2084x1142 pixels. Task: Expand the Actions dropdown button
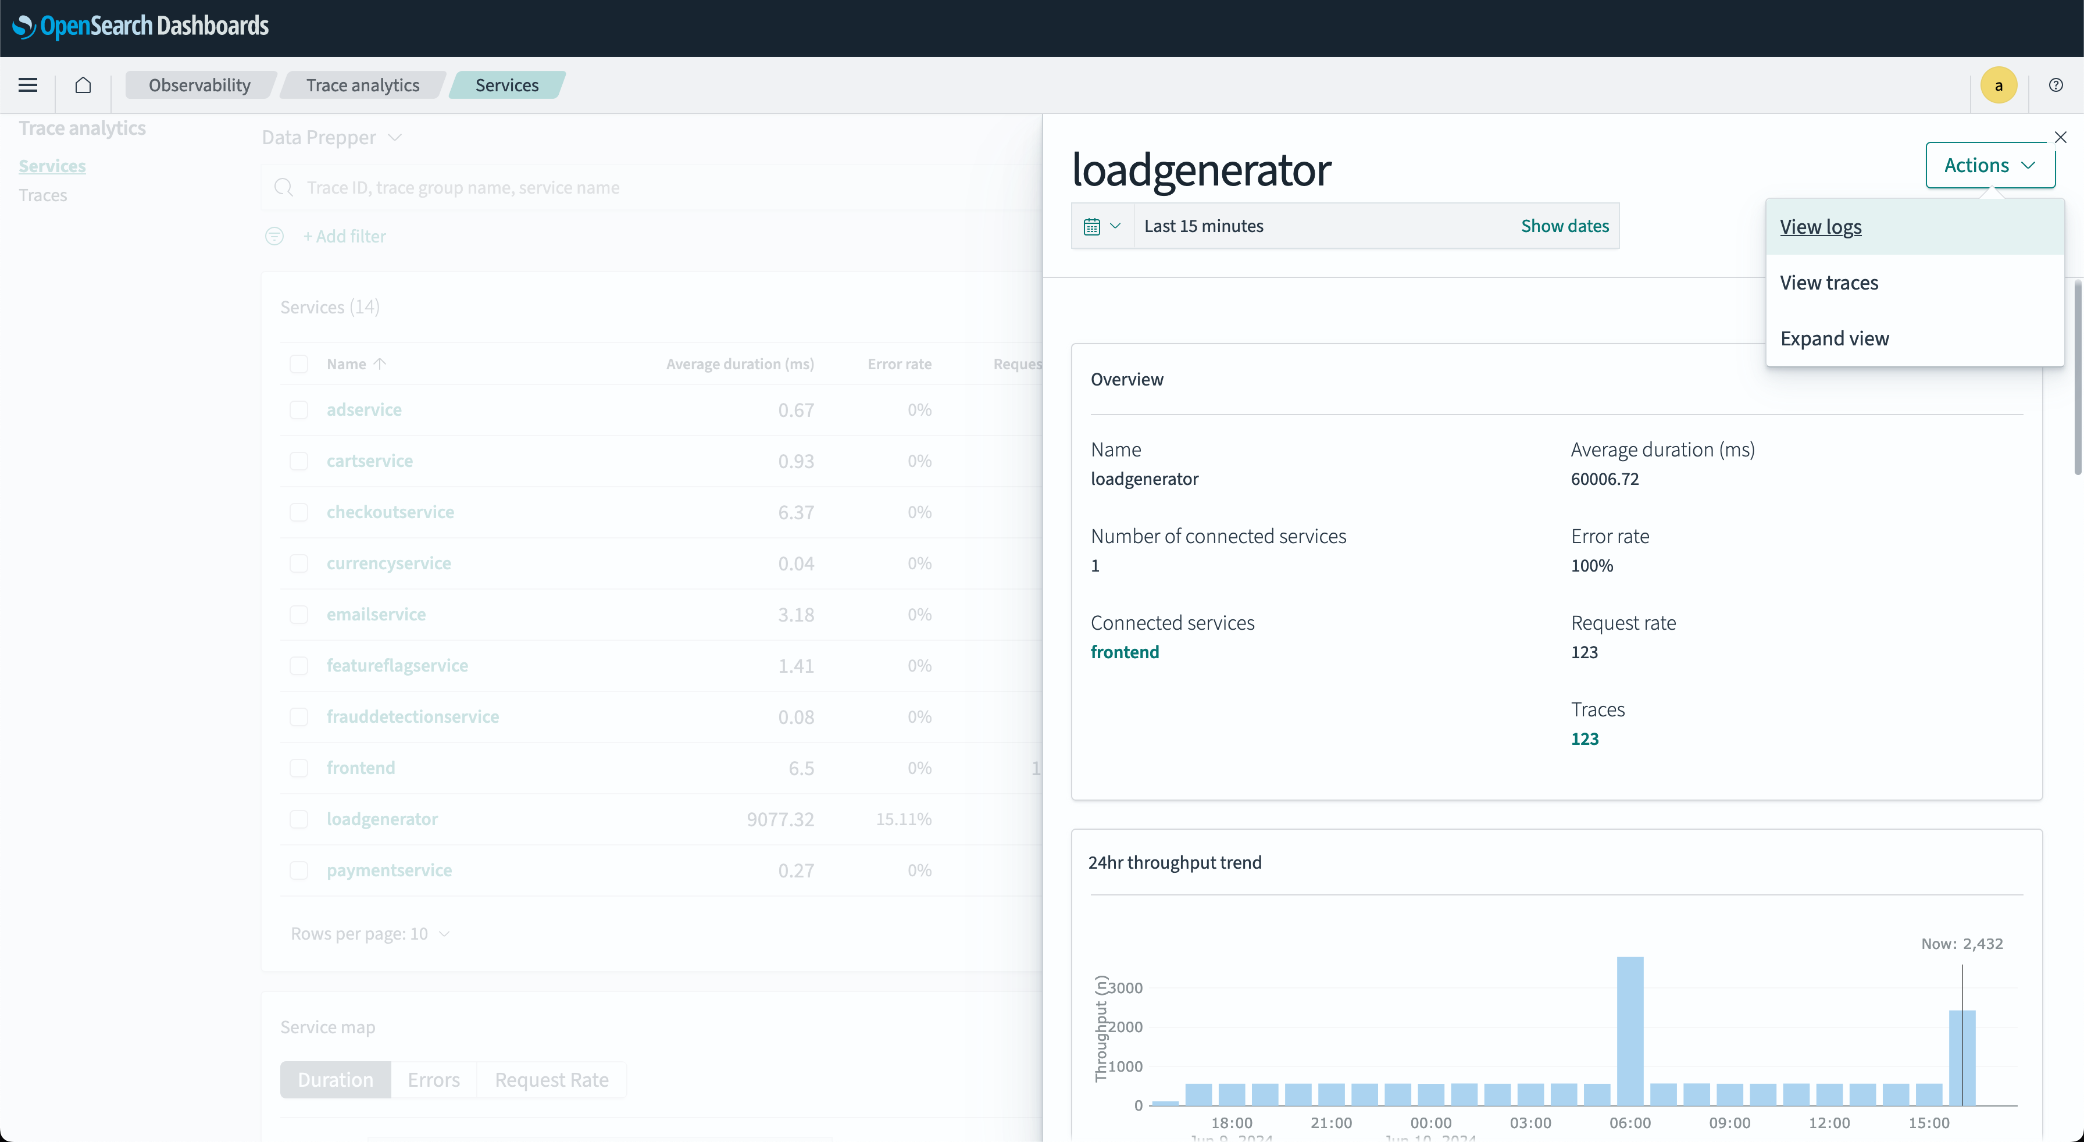click(x=1989, y=165)
